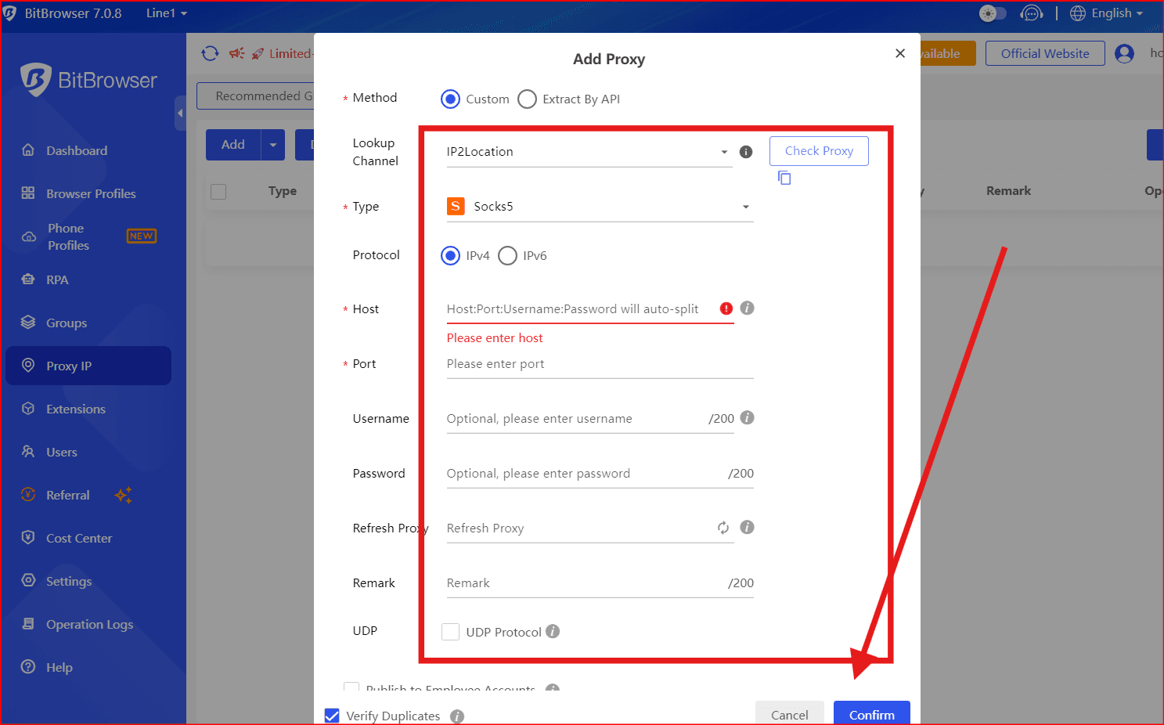This screenshot has height=725, width=1164.
Task: Click the copy icon below Check Proxy
Action: [x=784, y=179]
